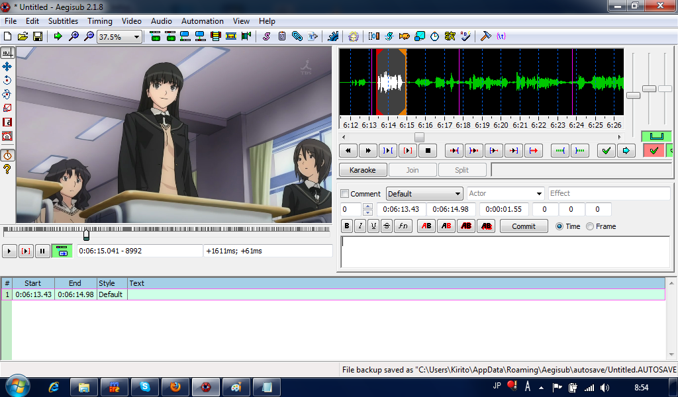Toggle italic formatting button
The height and width of the screenshot is (397, 678).
pyautogui.click(x=360, y=226)
